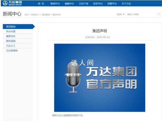This screenshot has height=122, width=162.
Task: Select 热点专题 in sidebar
Action: [18, 31]
